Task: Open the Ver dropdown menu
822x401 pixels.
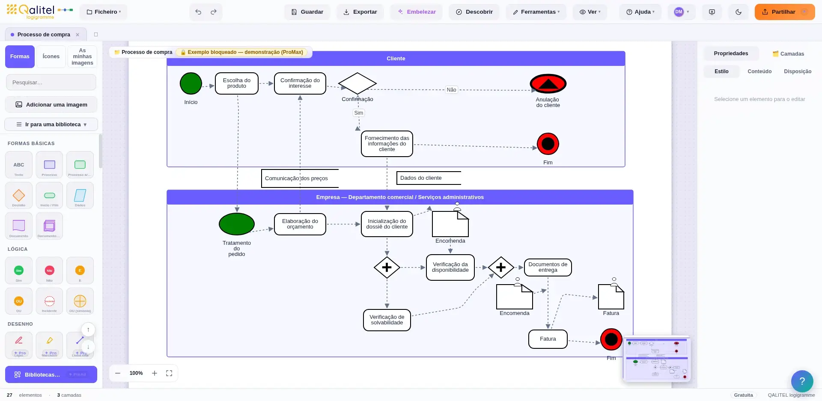Action: 590,12
